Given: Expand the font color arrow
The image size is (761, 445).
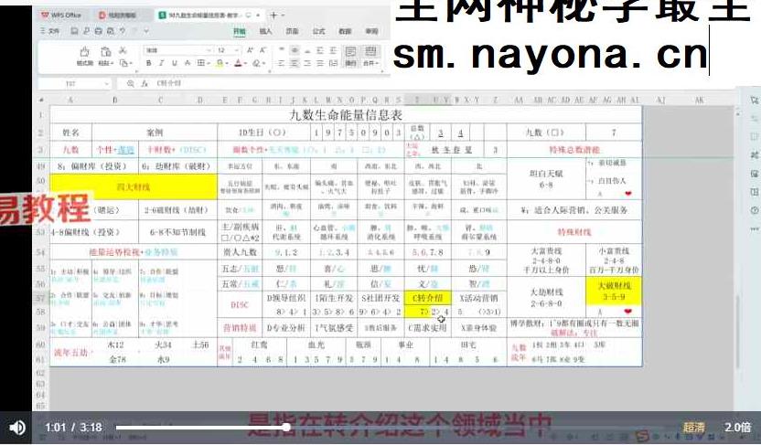Looking at the screenshot, I should pyautogui.click(x=245, y=63).
